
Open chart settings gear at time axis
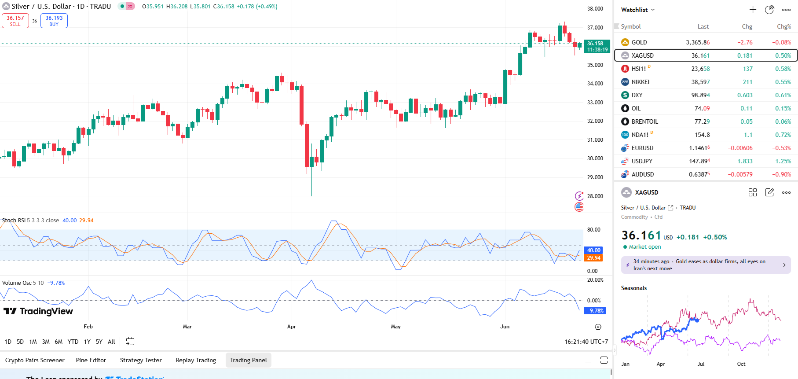pos(598,327)
